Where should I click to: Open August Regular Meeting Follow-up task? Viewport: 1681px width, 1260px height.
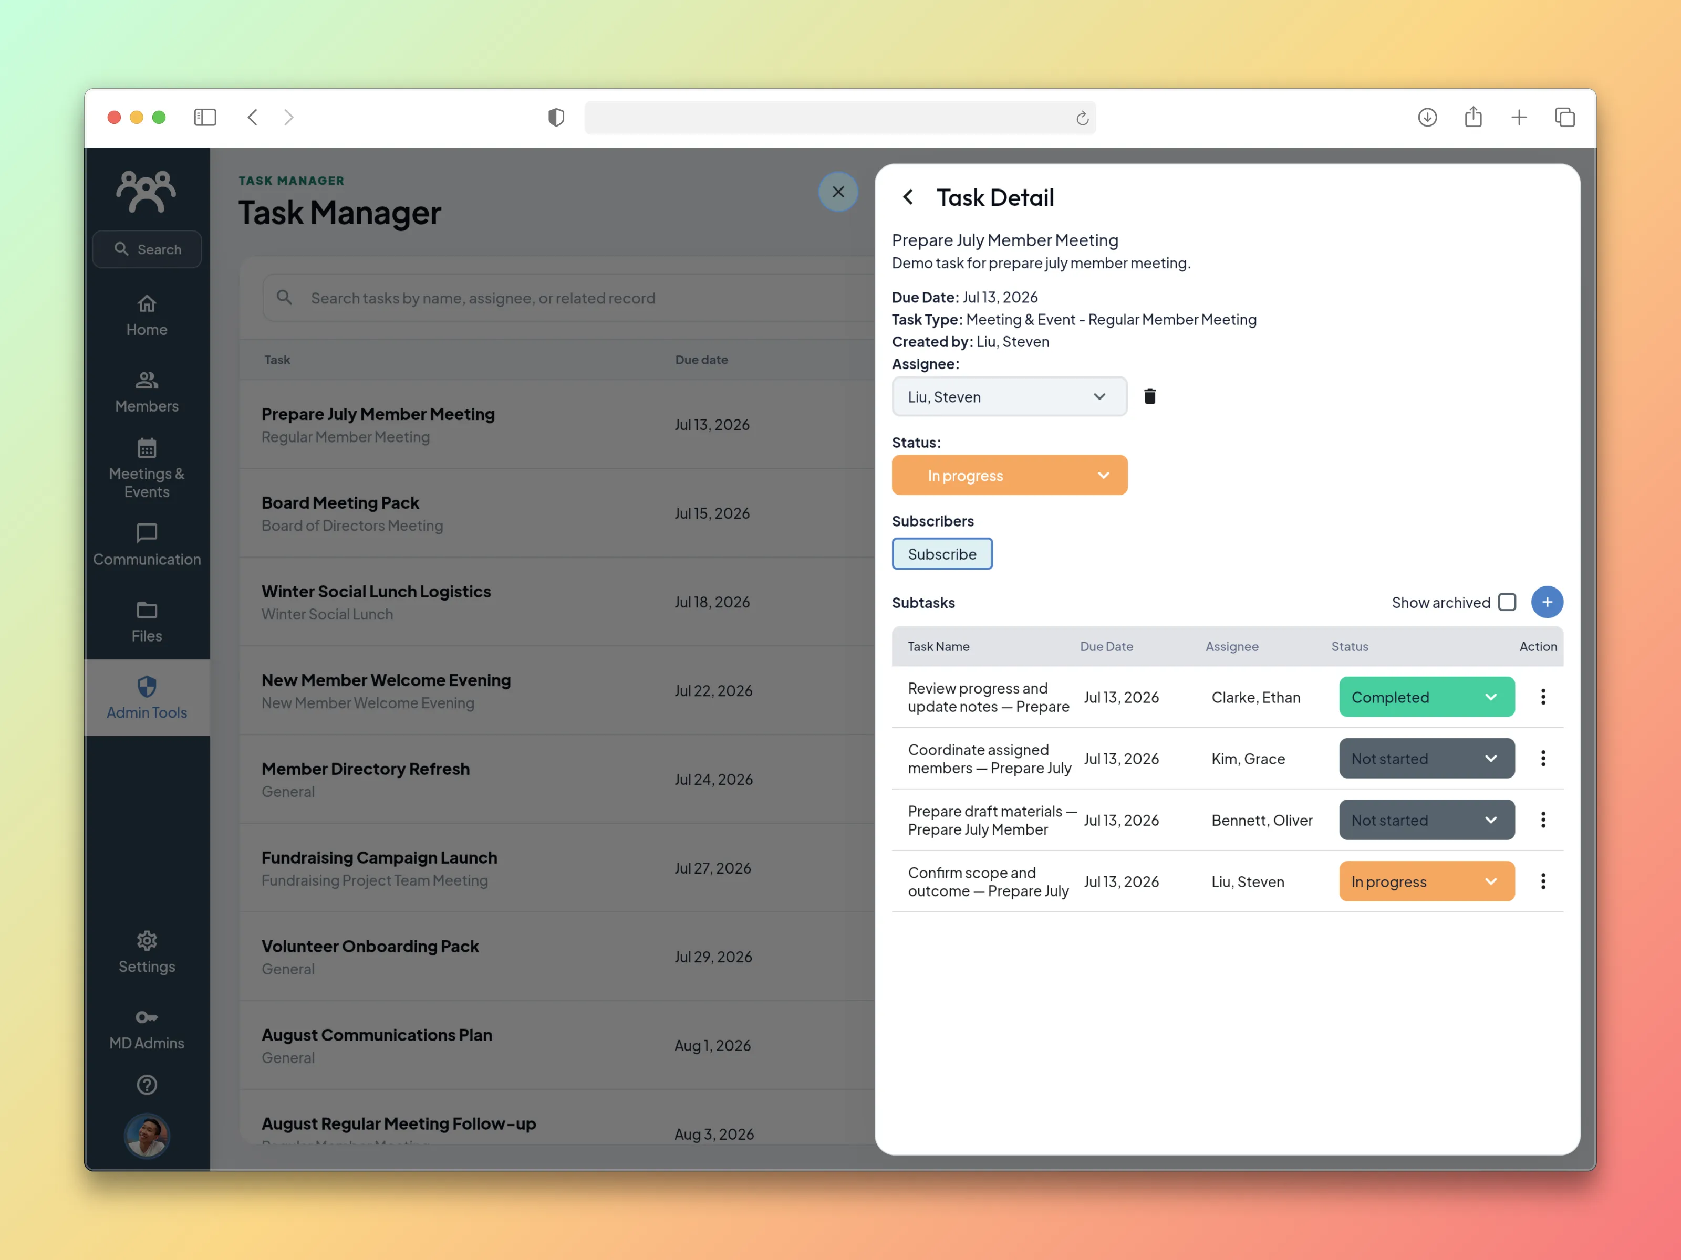click(x=557, y=1118)
